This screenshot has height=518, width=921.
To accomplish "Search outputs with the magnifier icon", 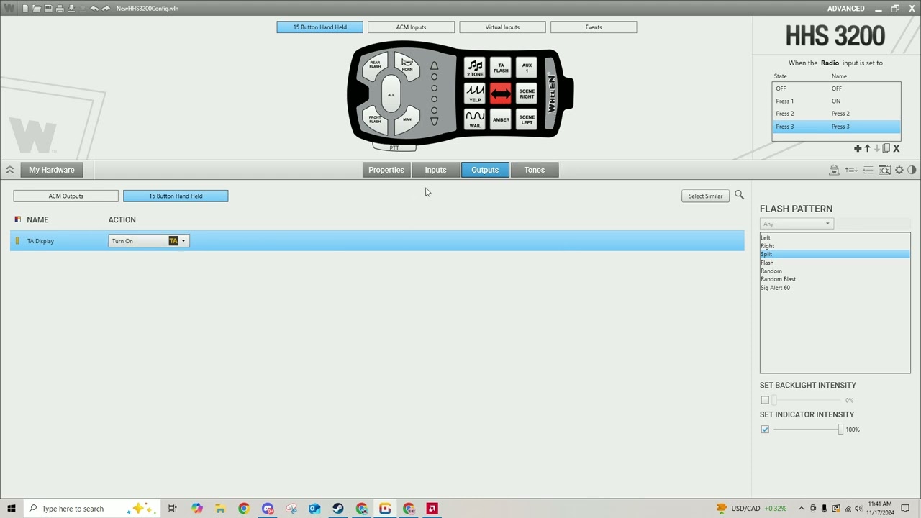I will pos(739,195).
